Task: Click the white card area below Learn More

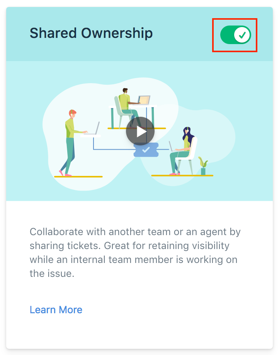Action: click(139, 332)
